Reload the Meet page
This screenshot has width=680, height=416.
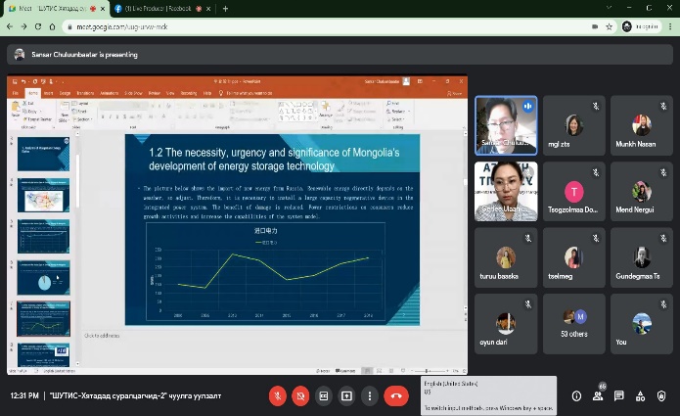[x=38, y=26]
